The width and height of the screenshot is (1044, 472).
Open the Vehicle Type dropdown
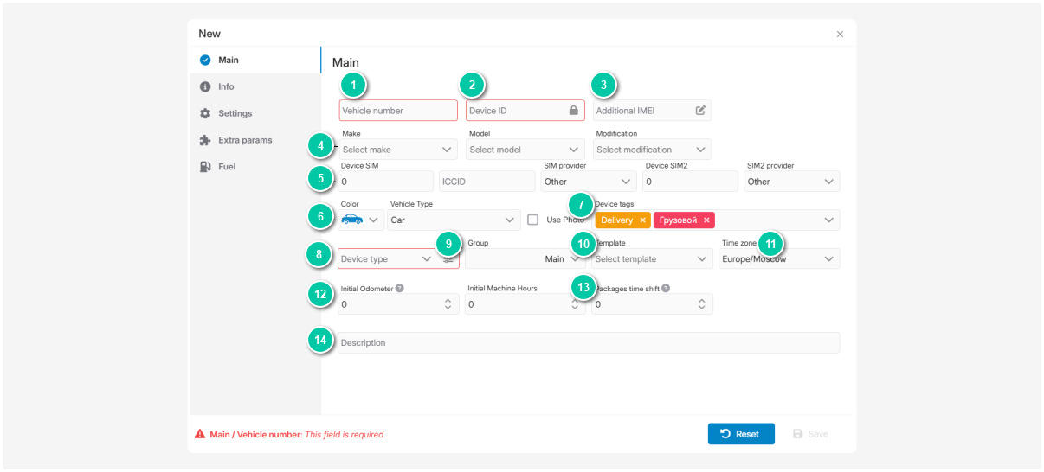454,220
